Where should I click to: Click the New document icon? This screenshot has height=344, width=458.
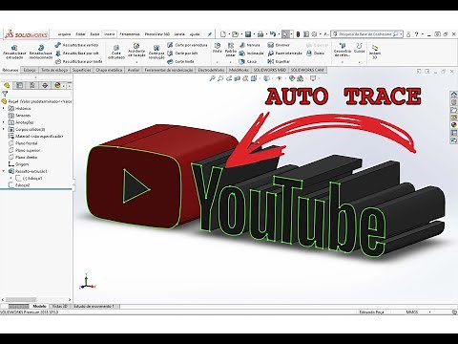(223, 34)
